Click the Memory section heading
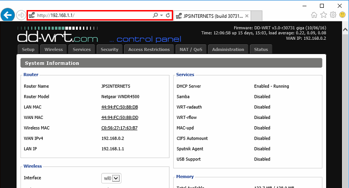Screen dimensions: 349x188 pos(185,177)
